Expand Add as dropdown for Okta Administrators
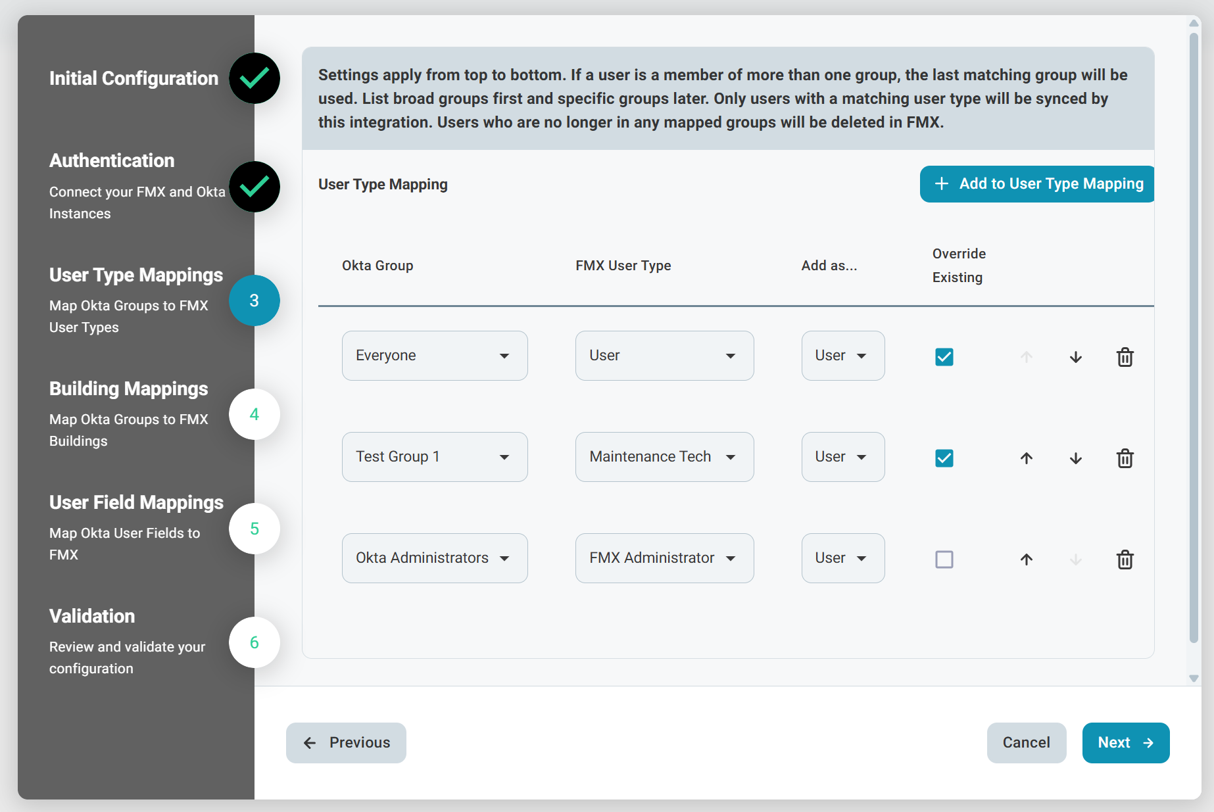The width and height of the screenshot is (1214, 812). 842,558
